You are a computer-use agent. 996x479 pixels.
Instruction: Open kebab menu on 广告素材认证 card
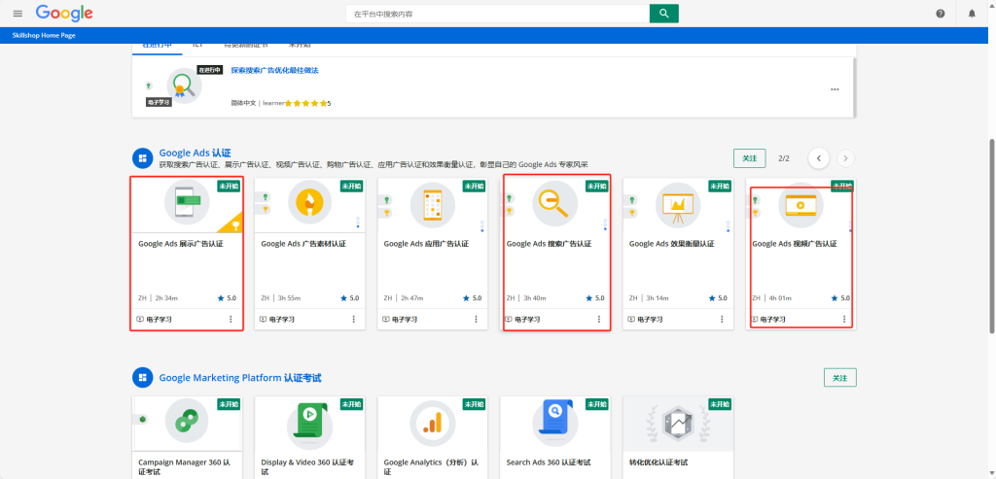click(354, 319)
